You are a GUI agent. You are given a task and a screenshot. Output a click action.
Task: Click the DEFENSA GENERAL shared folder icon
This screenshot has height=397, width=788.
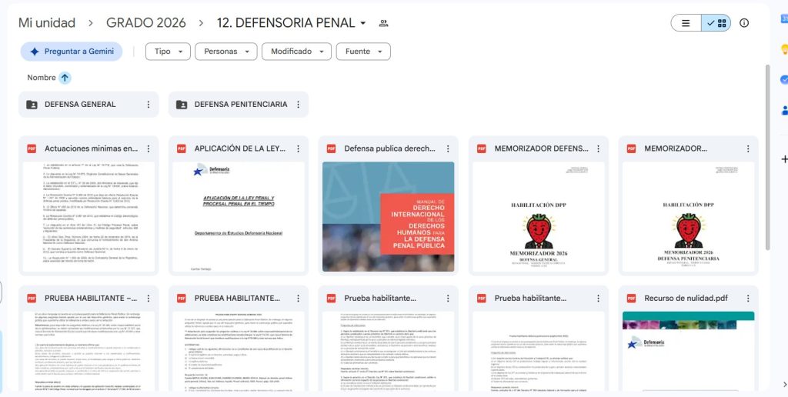[32, 105]
